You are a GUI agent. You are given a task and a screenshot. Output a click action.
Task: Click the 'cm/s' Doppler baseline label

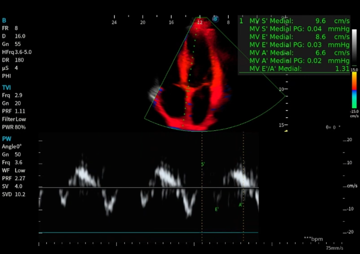[x=352, y=186]
